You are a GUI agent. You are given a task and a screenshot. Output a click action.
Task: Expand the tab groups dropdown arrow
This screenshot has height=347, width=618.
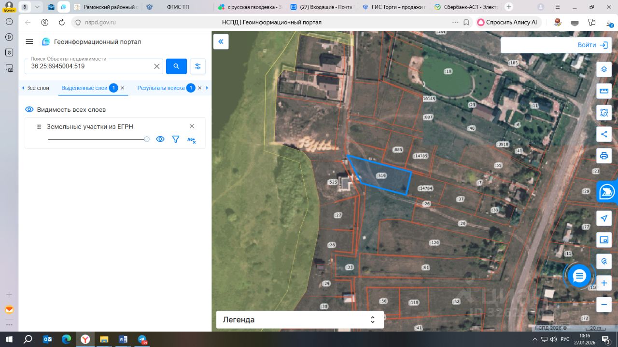point(37,7)
